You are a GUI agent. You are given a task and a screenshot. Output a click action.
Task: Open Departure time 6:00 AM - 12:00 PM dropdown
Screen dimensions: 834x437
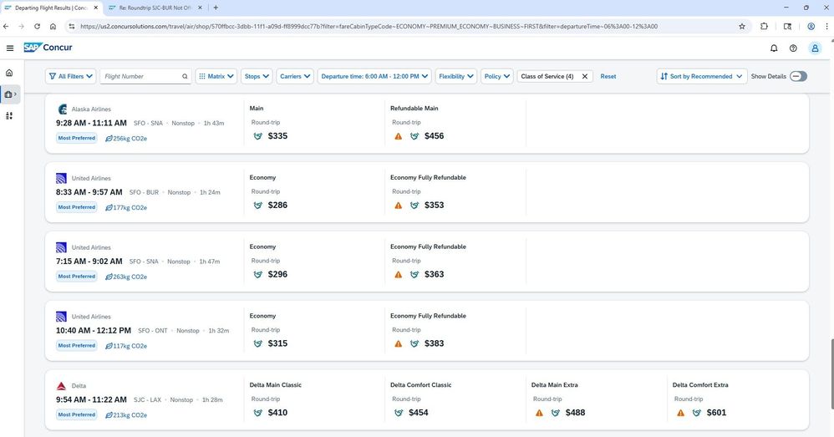coord(374,77)
